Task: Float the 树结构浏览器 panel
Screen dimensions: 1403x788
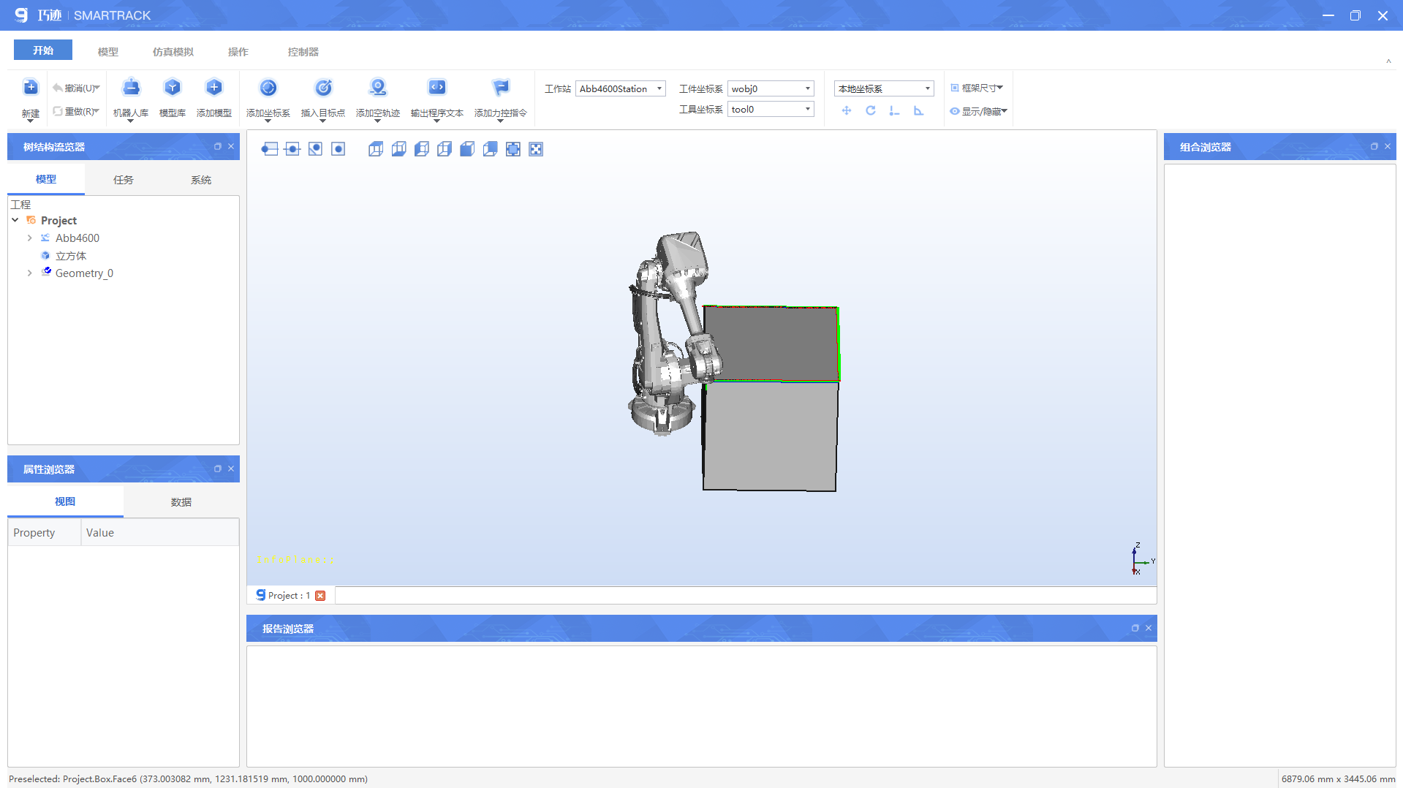Action: pos(218,146)
